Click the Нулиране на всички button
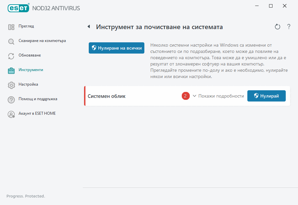298x205 pixels. point(116,48)
